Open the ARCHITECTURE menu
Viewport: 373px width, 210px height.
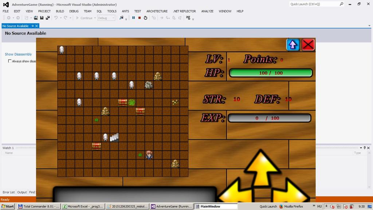(157, 11)
